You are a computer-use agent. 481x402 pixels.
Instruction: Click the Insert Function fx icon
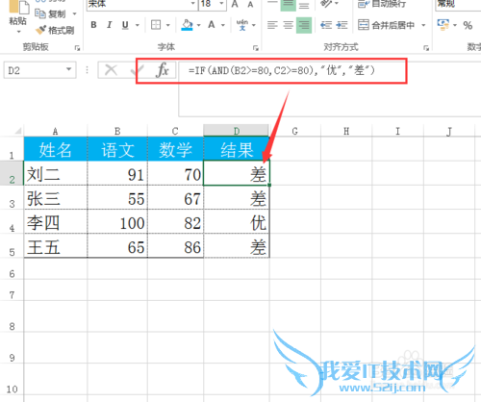[163, 69]
